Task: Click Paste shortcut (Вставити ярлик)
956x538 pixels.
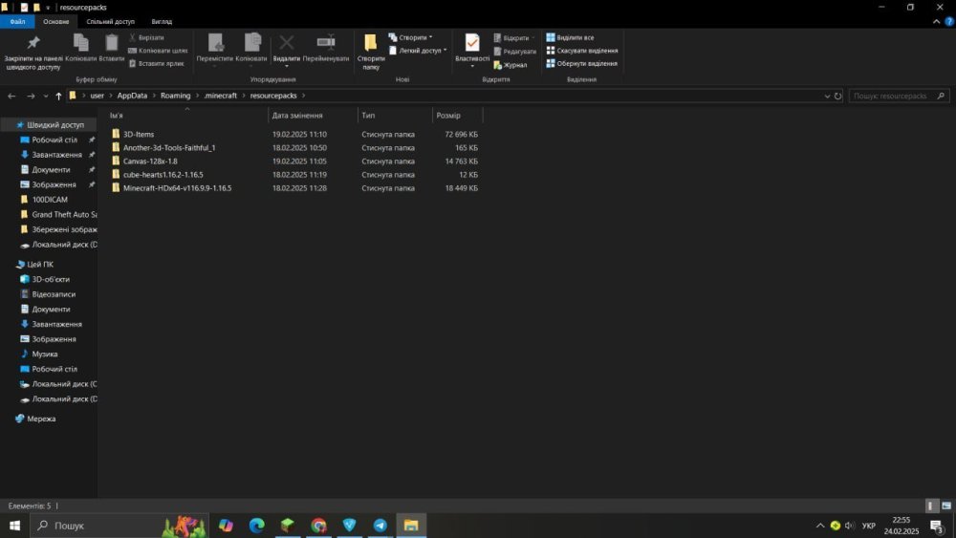Action: 156,63
